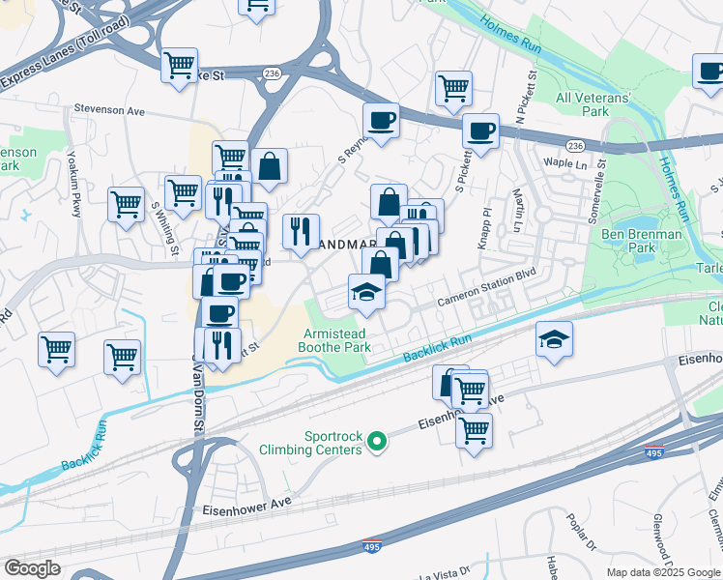This screenshot has height=580, width=723.
Task: Click the grocery cart marker near Stevenson Ave
Action: click(180, 69)
